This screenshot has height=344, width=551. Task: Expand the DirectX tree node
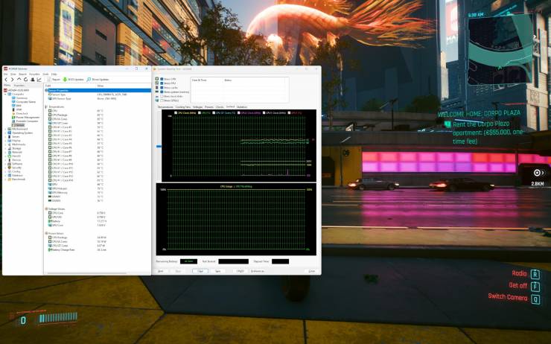[5, 156]
